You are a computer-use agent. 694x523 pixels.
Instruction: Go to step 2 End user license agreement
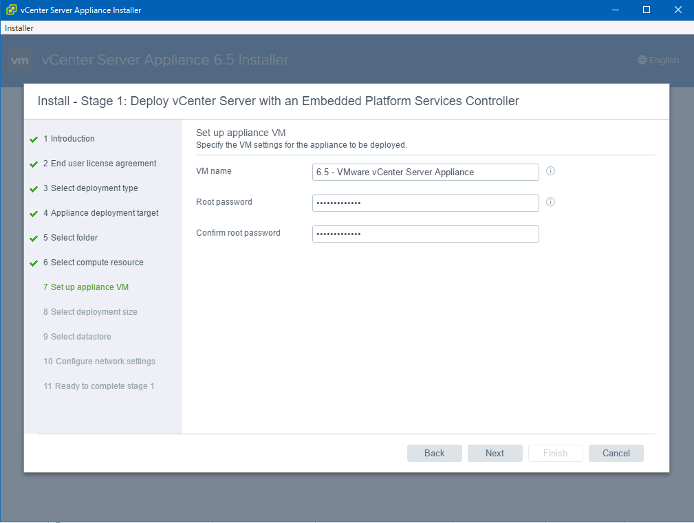tap(100, 164)
